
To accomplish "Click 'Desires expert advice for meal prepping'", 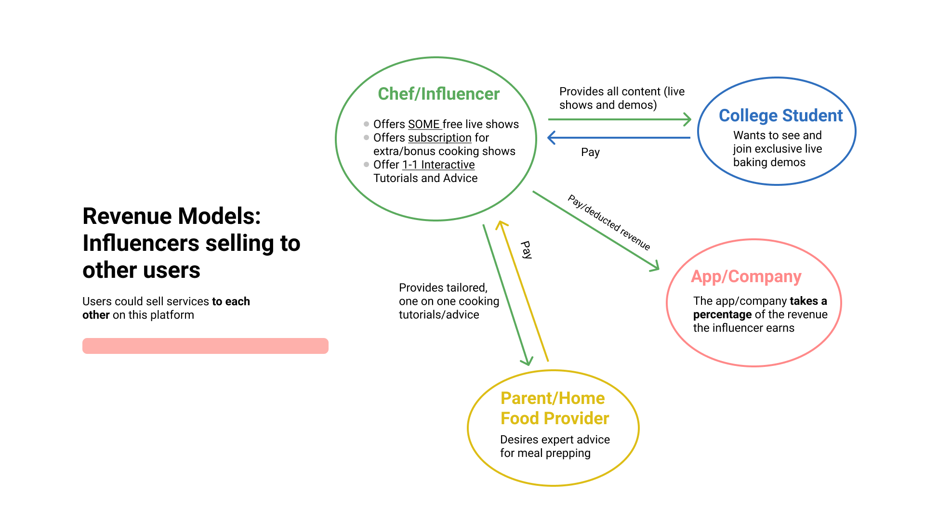I will coord(555,446).
